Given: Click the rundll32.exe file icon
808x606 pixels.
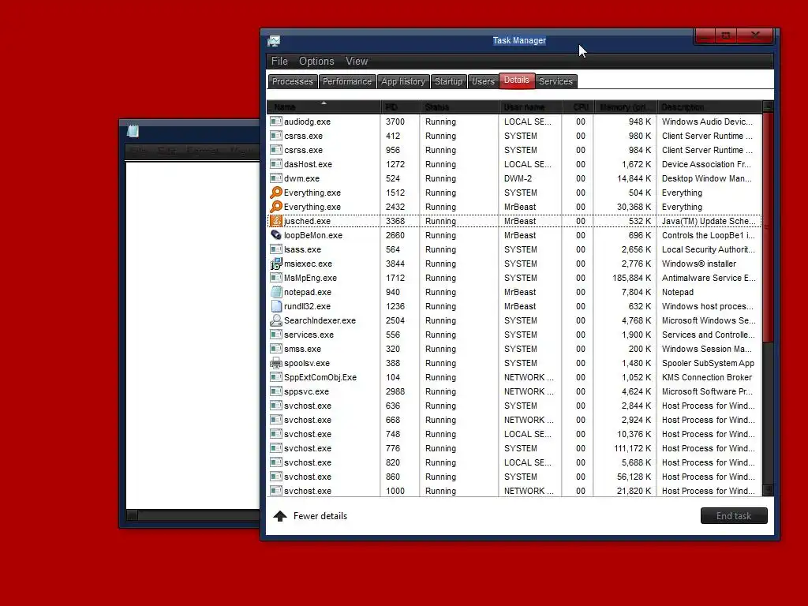Looking at the screenshot, I should (276, 305).
